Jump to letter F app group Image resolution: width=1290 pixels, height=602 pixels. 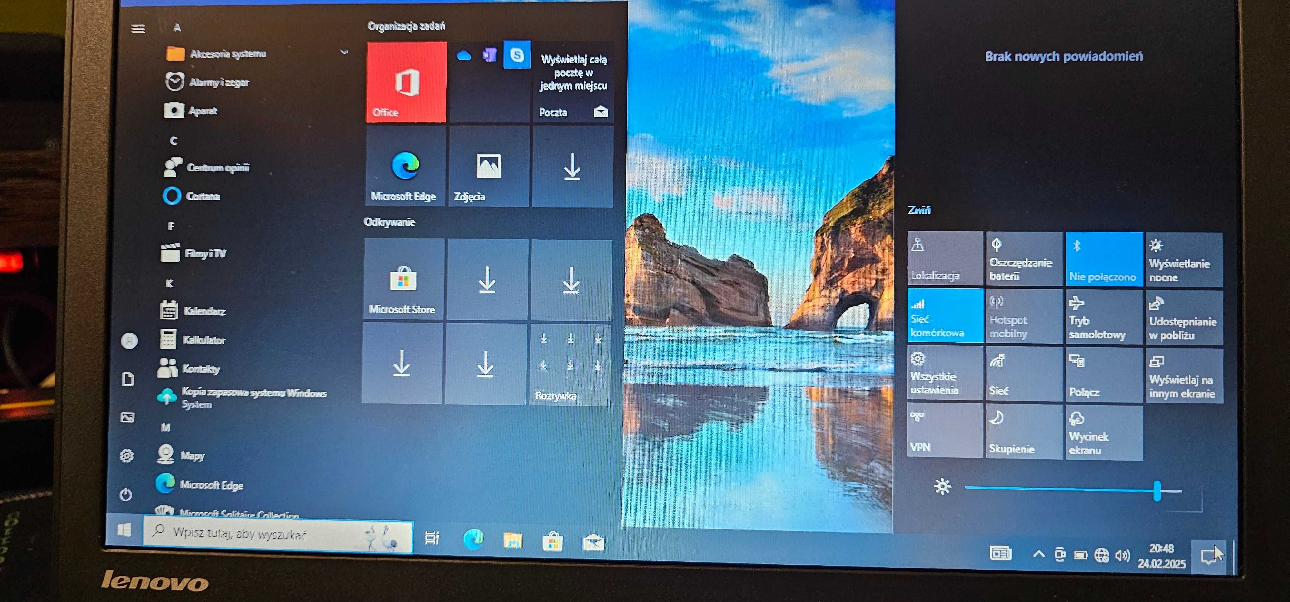(x=171, y=226)
